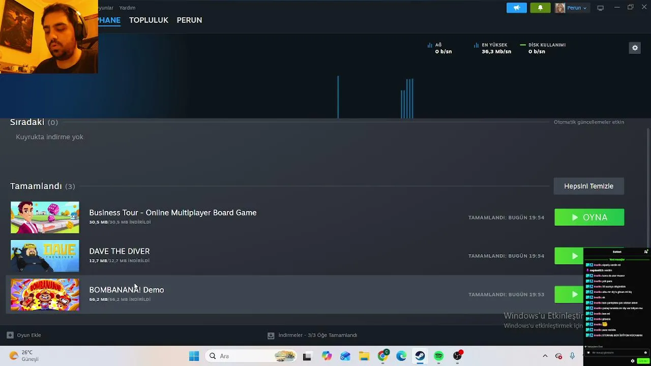Open emoji picker in chat input
Viewport: 651px width, 366px height.
click(x=645, y=353)
